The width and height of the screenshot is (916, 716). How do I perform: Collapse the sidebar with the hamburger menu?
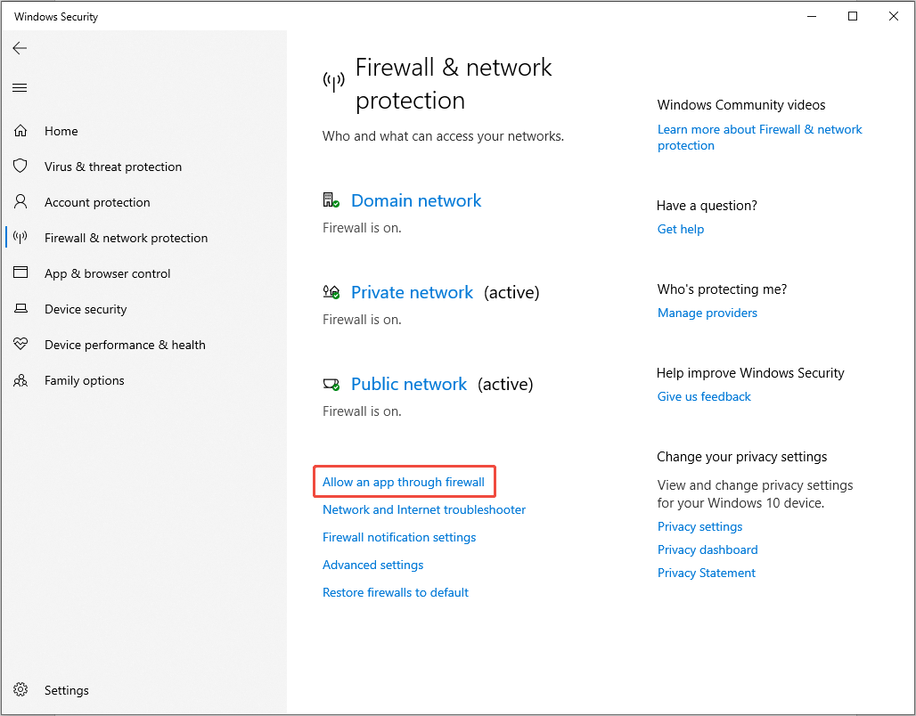[20, 87]
